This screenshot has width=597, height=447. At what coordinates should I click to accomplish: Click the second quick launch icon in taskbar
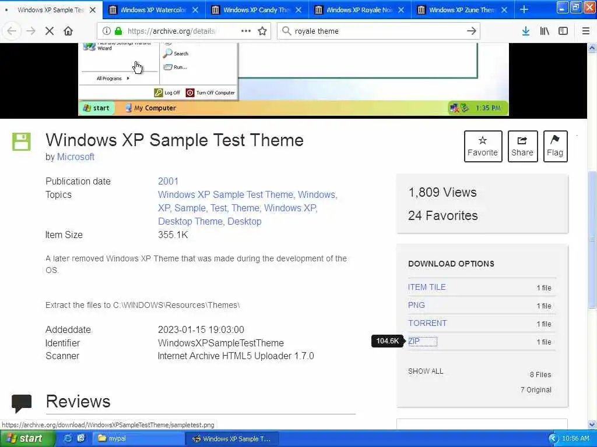[x=81, y=438]
